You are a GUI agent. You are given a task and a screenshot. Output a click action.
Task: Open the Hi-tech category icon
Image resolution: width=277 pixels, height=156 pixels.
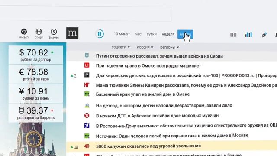click(24, 33)
